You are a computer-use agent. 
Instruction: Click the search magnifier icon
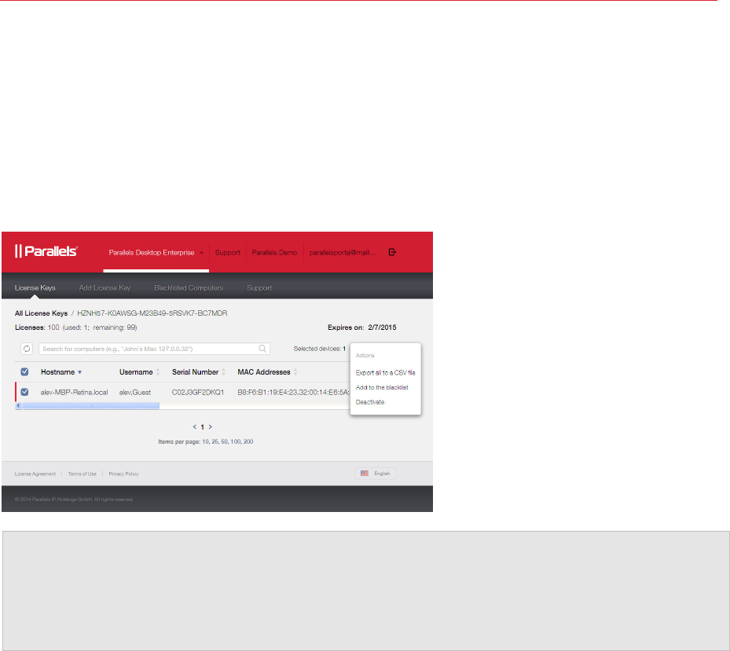[x=262, y=349]
